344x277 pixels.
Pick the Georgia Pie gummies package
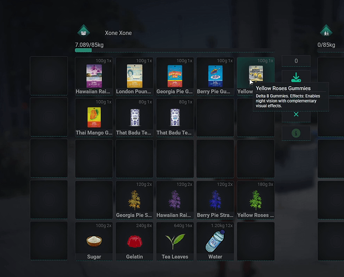click(175, 76)
